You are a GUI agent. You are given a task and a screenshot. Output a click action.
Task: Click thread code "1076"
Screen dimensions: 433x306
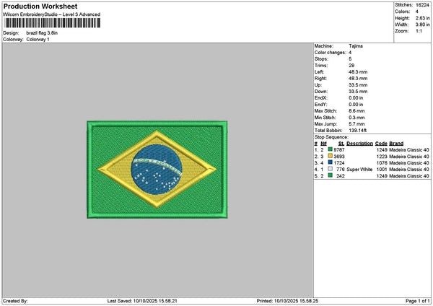(x=382, y=163)
